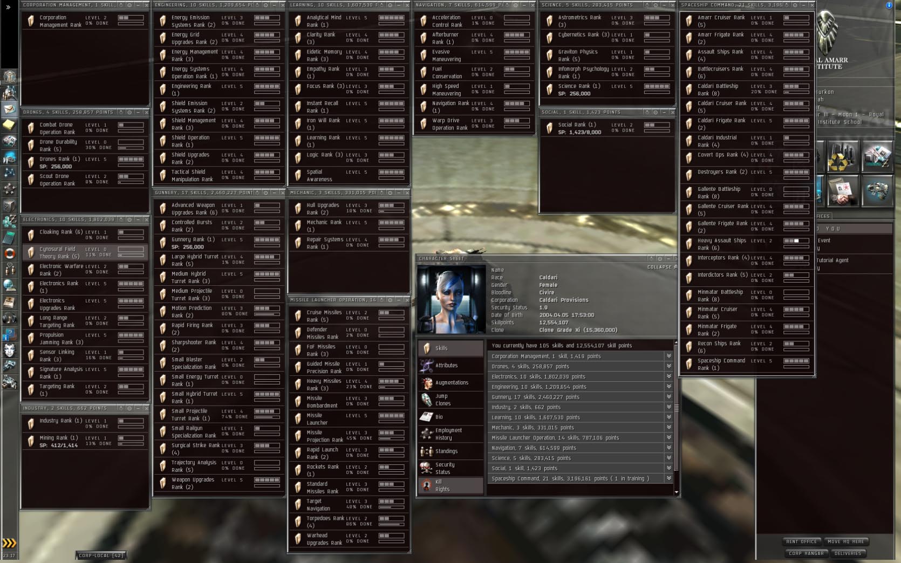Expand Gunnery skill group arrow
The image size is (901, 563).
click(x=669, y=397)
